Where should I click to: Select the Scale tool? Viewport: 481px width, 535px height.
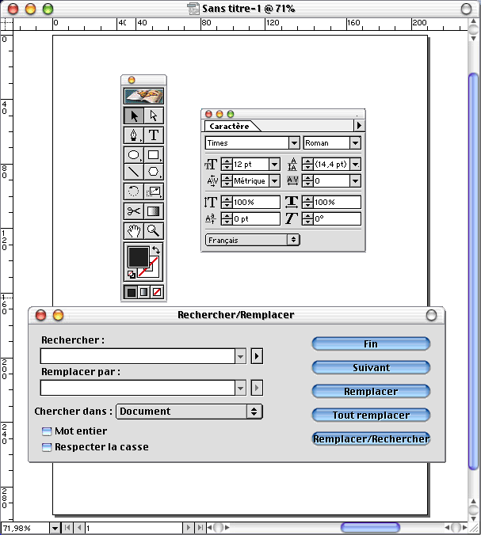[154, 192]
